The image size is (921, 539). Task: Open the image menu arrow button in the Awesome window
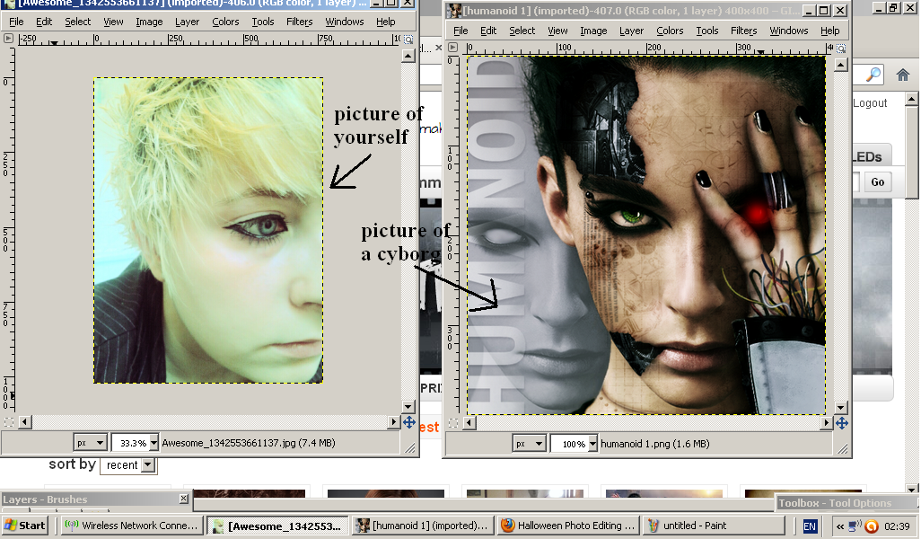[8, 40]
